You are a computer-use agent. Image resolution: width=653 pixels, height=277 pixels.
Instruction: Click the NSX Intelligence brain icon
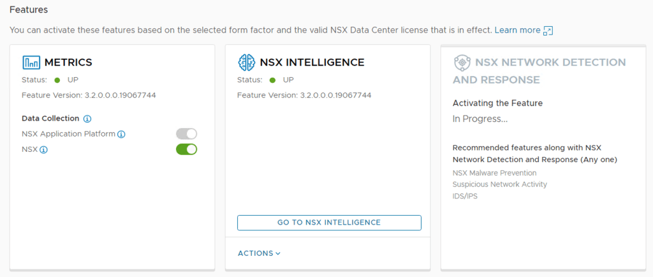(246, 63)
